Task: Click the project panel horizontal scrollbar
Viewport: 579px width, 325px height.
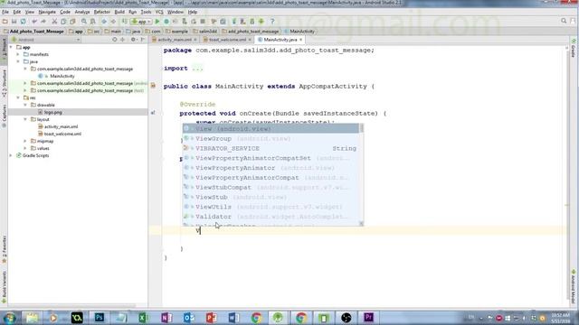Action: coord(72,305)
